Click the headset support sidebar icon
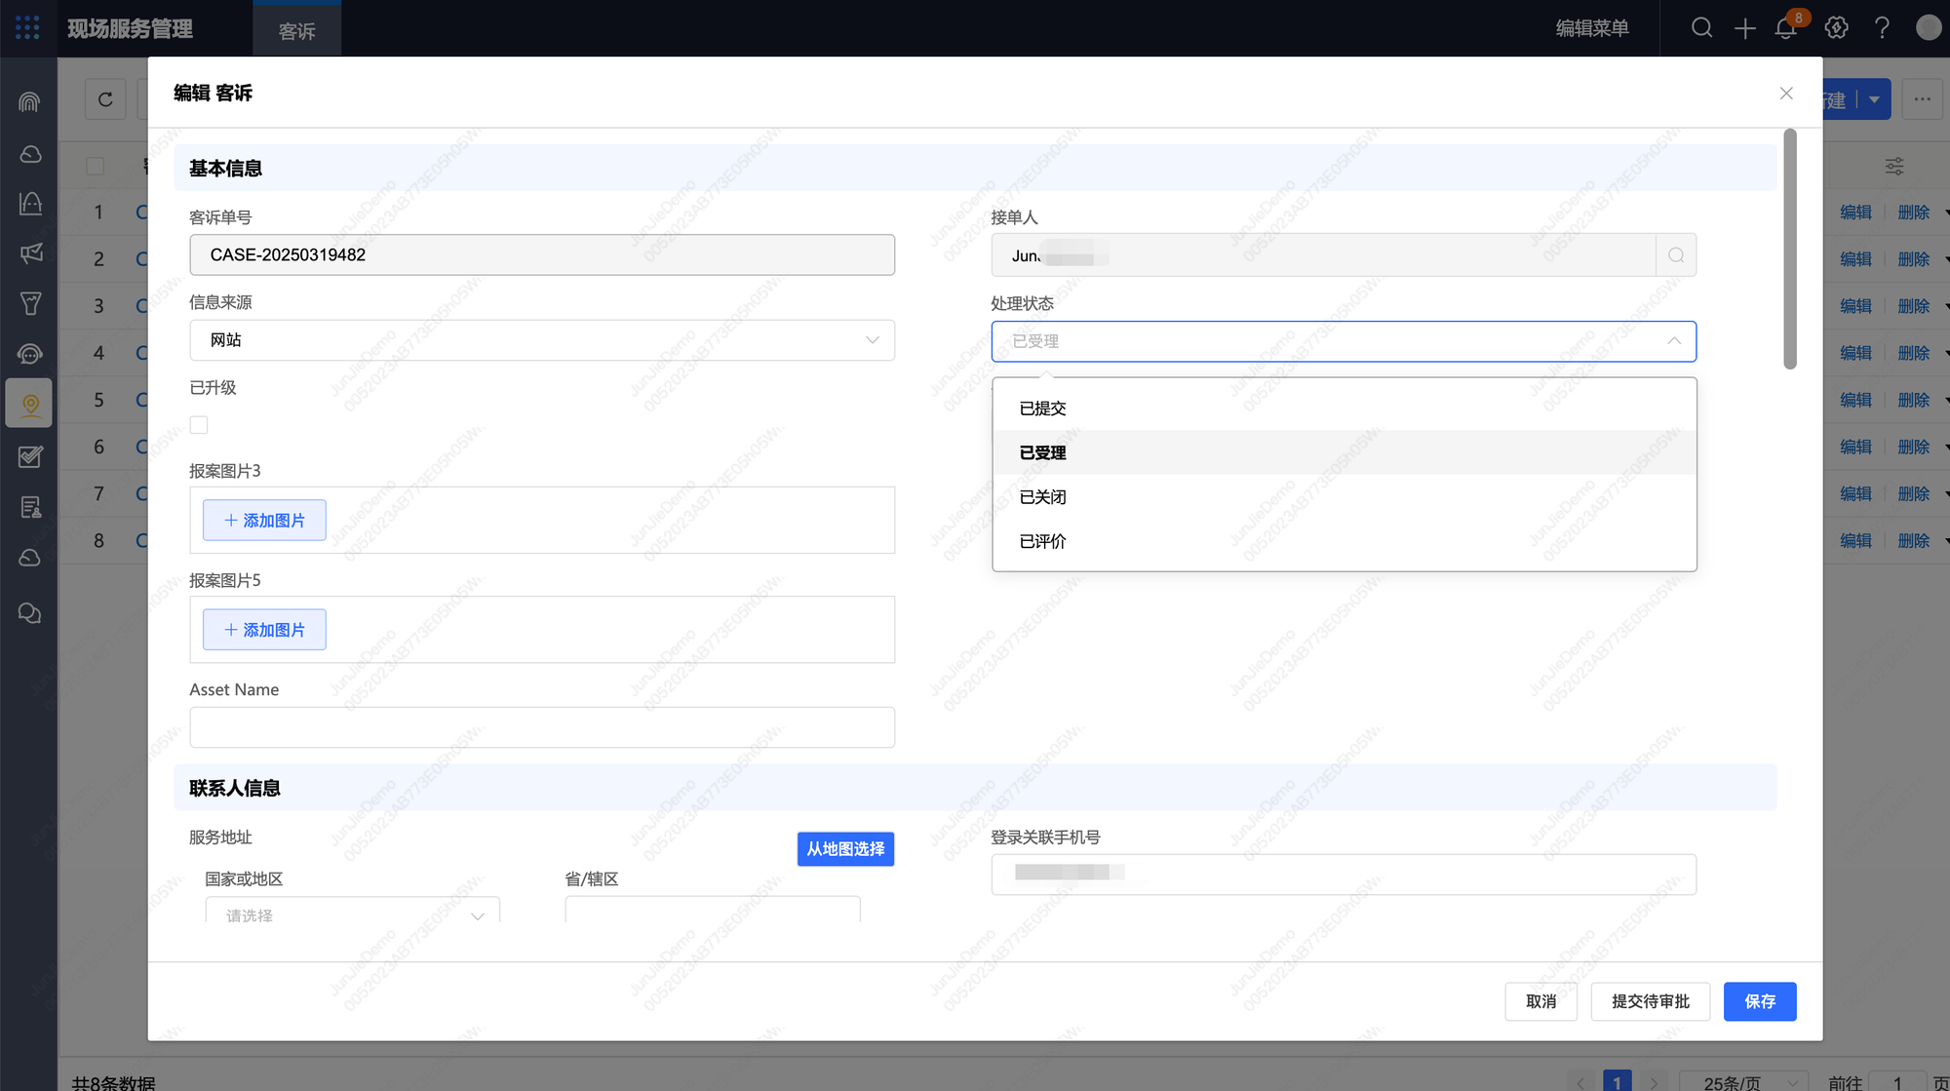The height and width of the screenshot is (1091, 1950). (x=30, y=354)
